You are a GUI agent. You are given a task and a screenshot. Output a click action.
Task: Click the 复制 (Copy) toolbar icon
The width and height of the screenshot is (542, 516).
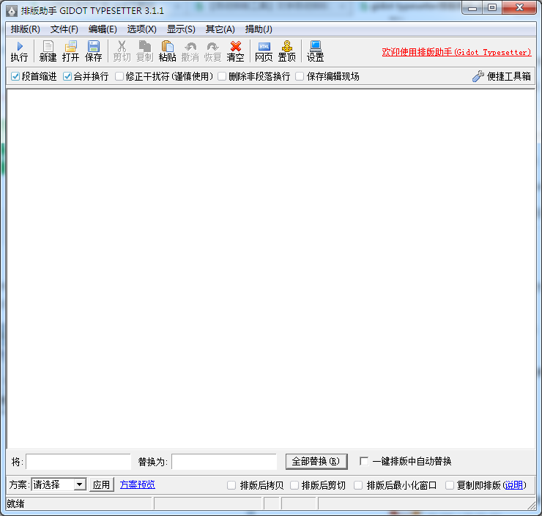coord(144,51)
